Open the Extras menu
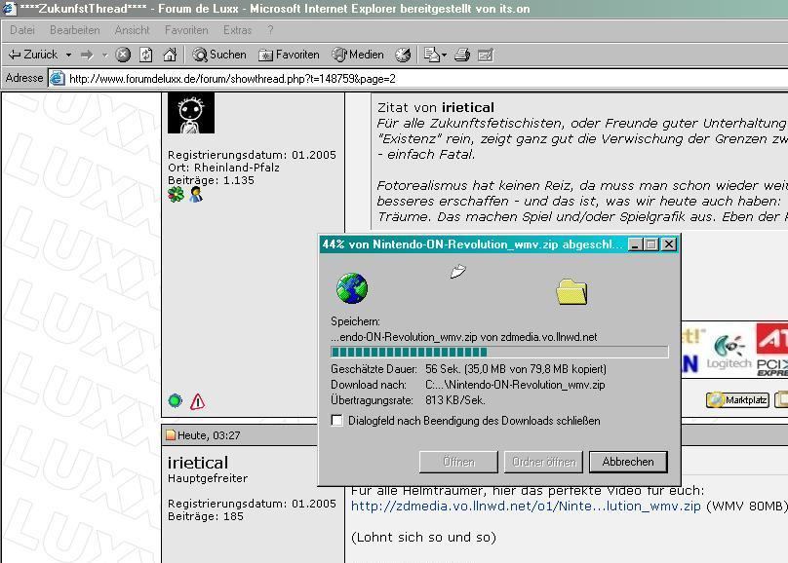 click(x=237, y=30)
